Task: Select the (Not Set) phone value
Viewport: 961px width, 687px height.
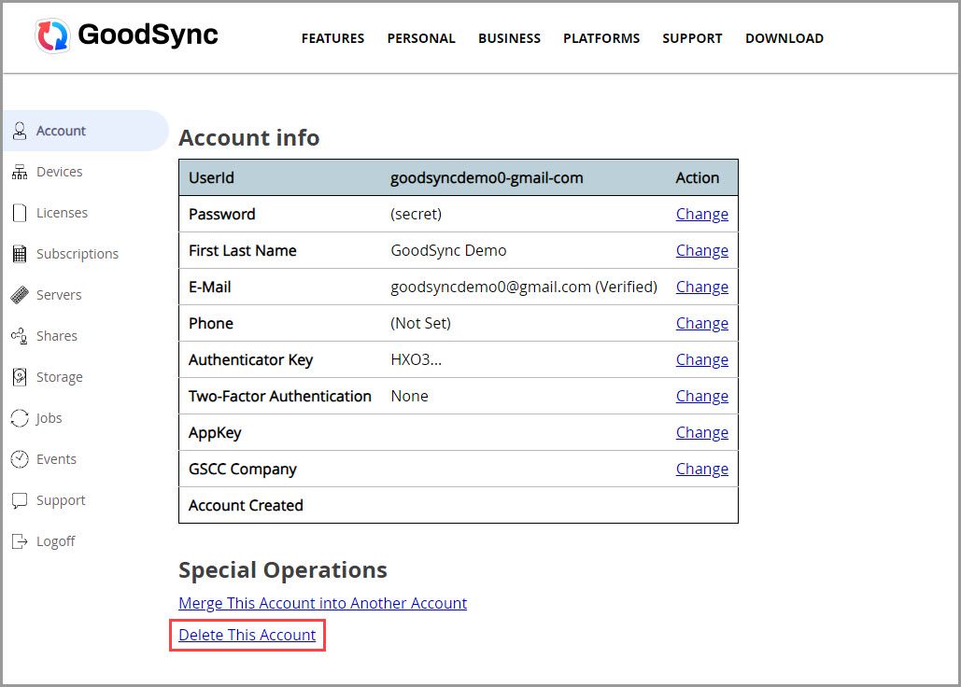Action: (x=420, y=323)
